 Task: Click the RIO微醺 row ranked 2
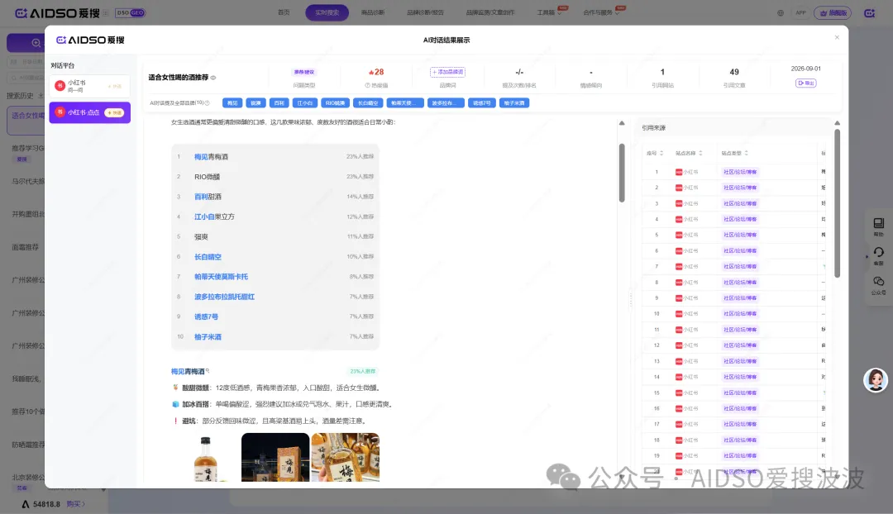click(x=275, y=177)
